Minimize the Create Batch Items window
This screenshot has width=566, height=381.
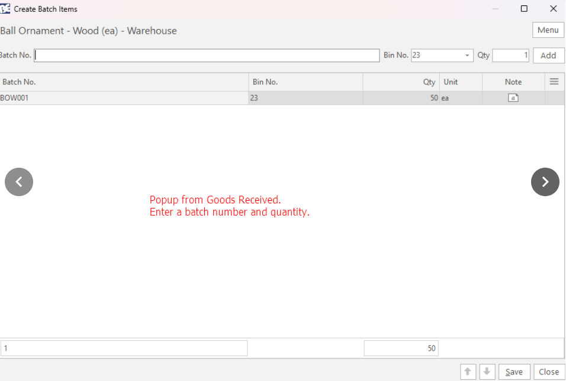(495, 9)
